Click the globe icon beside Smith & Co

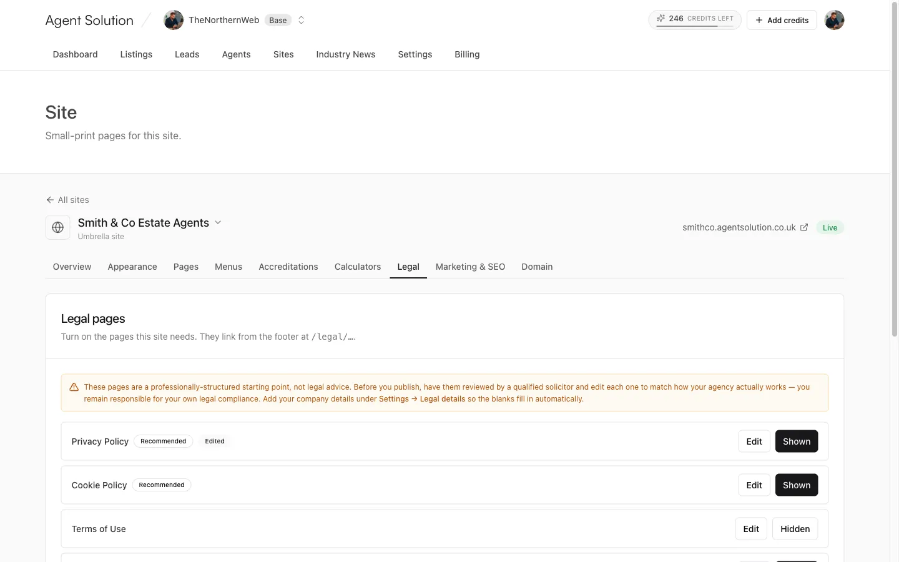[x=57, y=227]
